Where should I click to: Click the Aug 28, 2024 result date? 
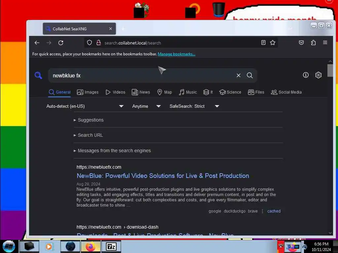(88, 184)
